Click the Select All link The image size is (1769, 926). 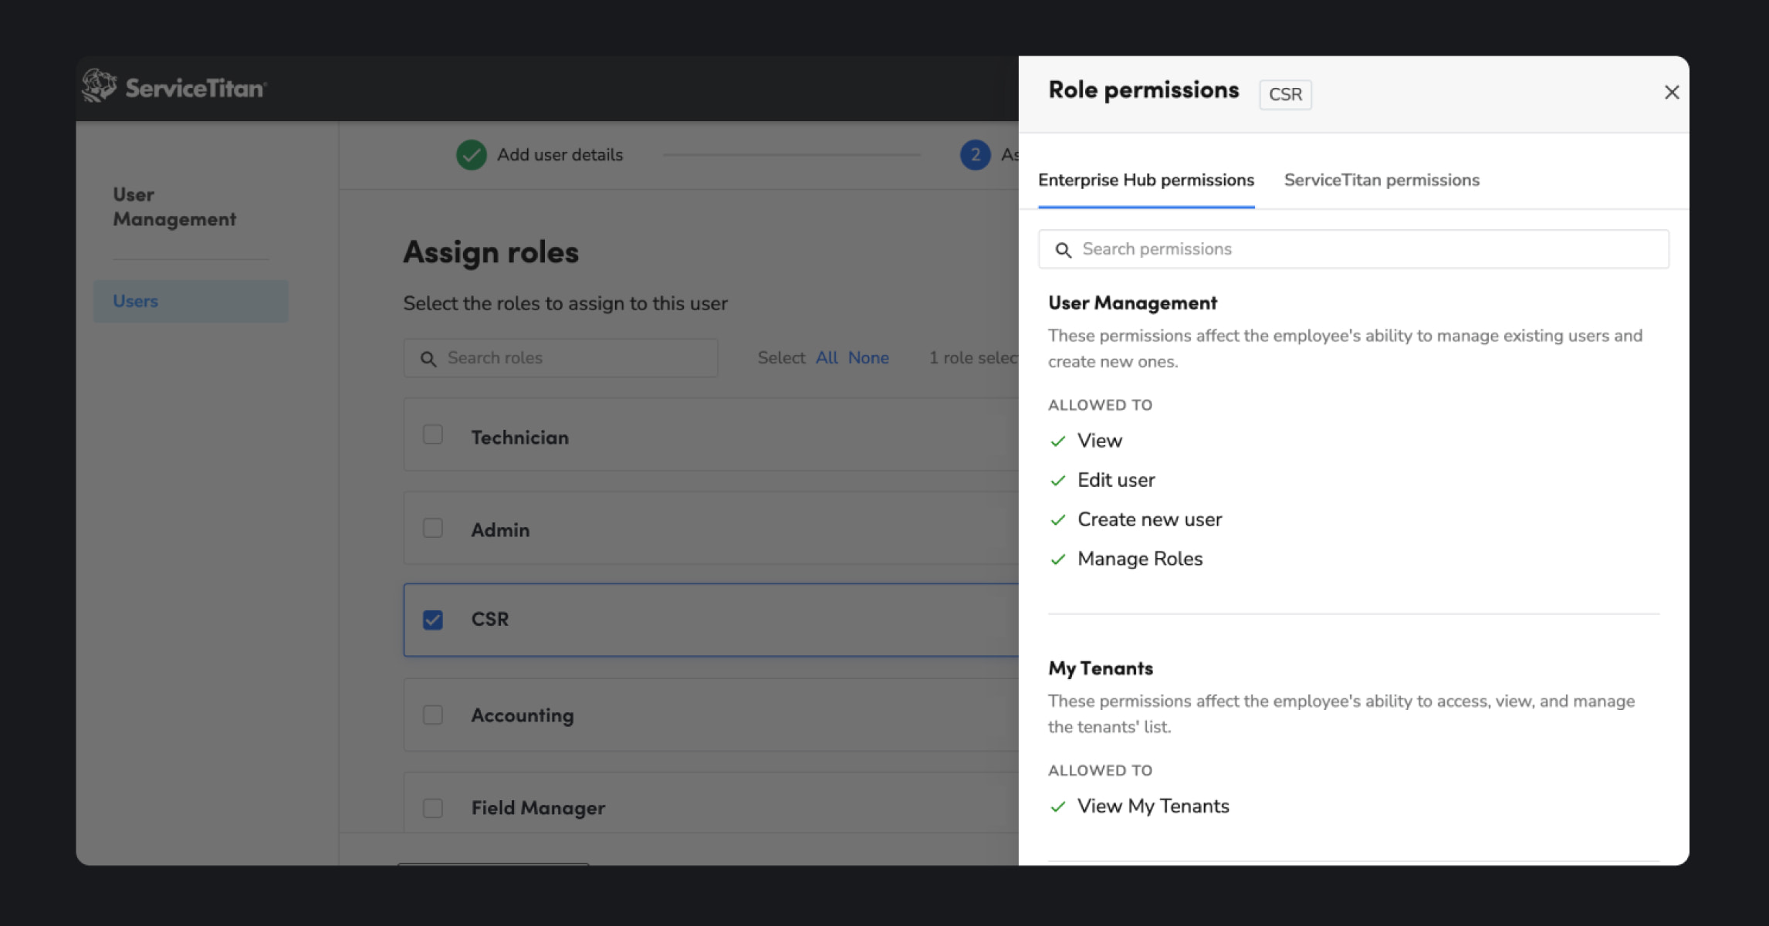pyautogui.click(x=826, y=358)
